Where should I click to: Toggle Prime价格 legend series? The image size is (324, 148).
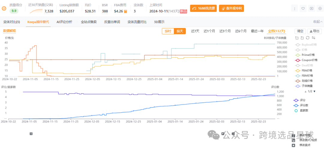point(305,55)
